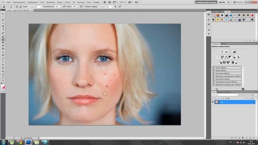Select the Zoom tool in the toolbox
Screen dimensions: 258x145
[3, 80]
